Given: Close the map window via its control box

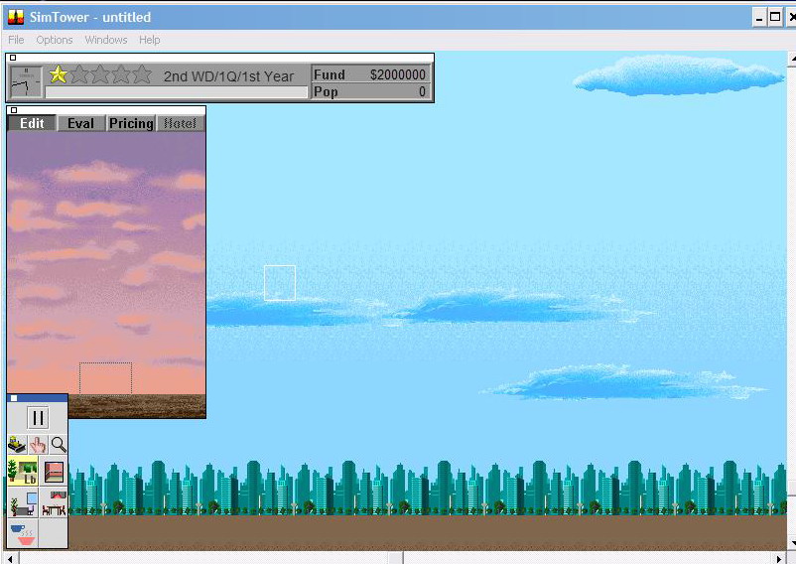Looking at the screenshot, I should click(x=14, y=110).
